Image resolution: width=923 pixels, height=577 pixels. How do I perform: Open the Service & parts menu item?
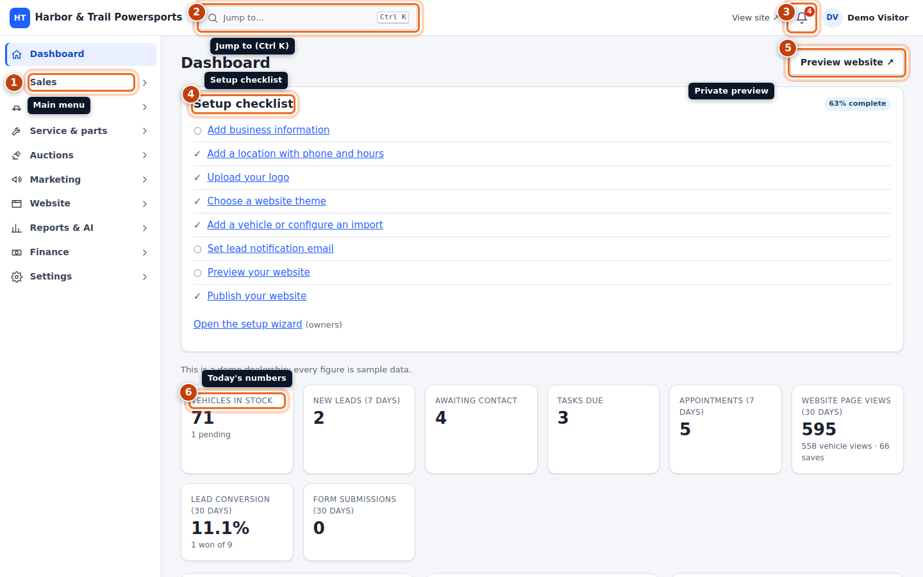pos(81,131)
